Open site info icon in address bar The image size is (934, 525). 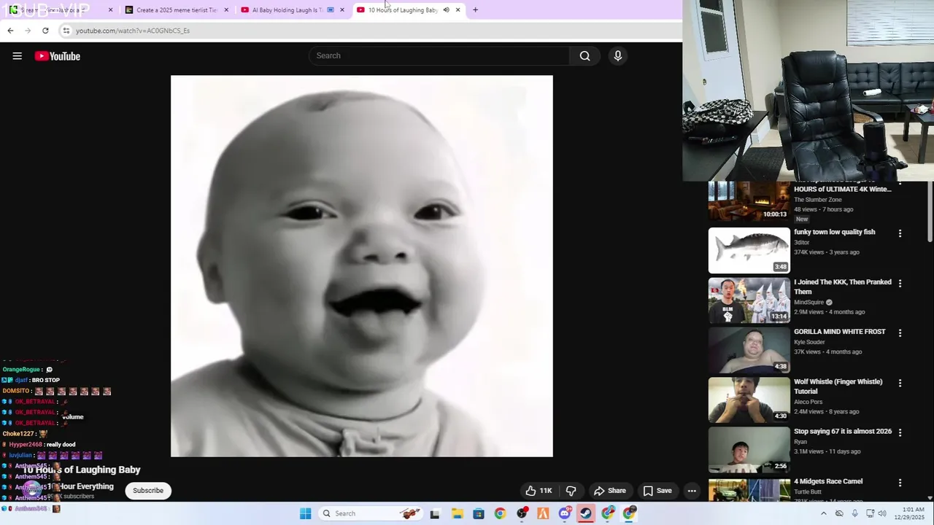coord(66,31)
